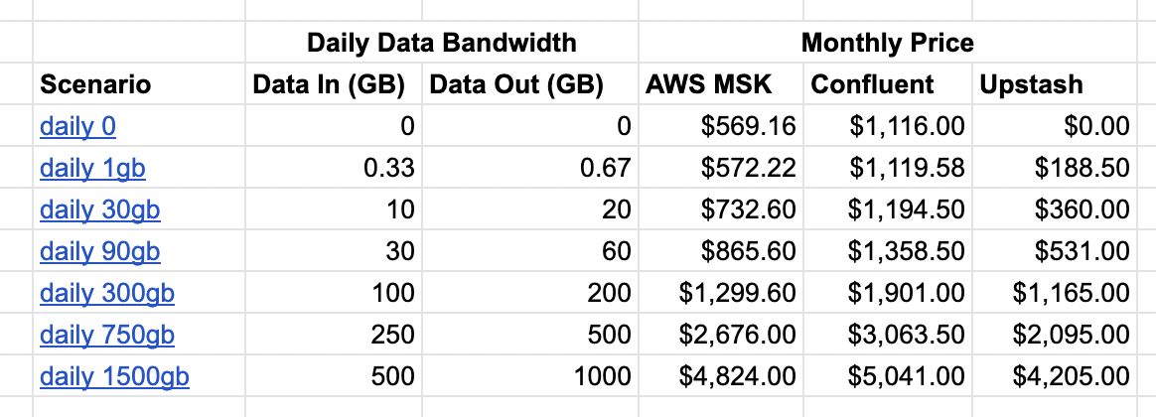
Task: Select the Scenario header cell
Action: pyautogui.click(x=95, y=84)
